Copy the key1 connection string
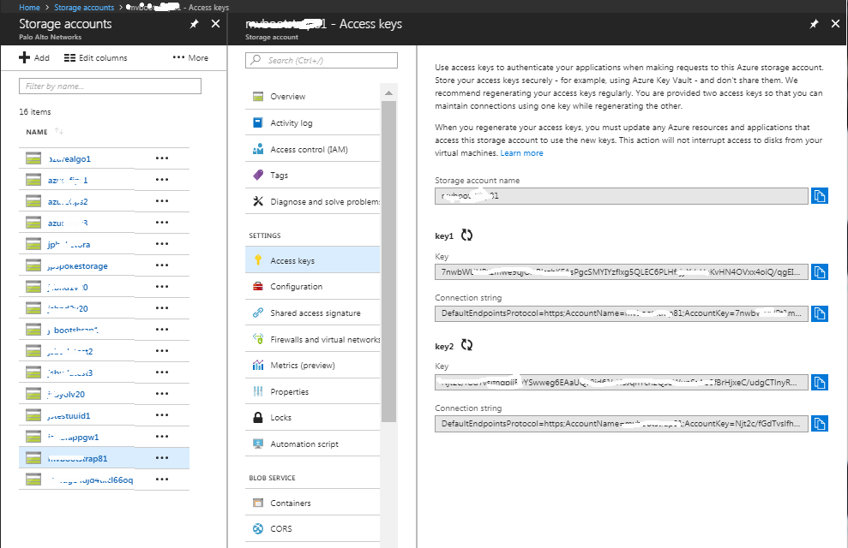 (820, 313)
